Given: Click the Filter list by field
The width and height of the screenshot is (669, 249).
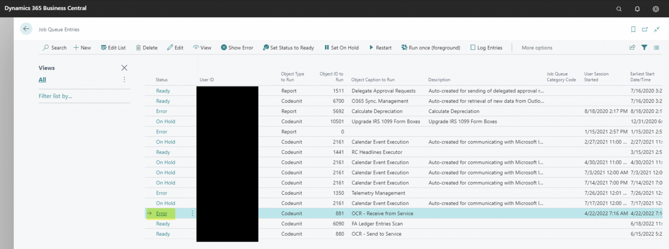Looking at the screenshot, I should point(55,96).
